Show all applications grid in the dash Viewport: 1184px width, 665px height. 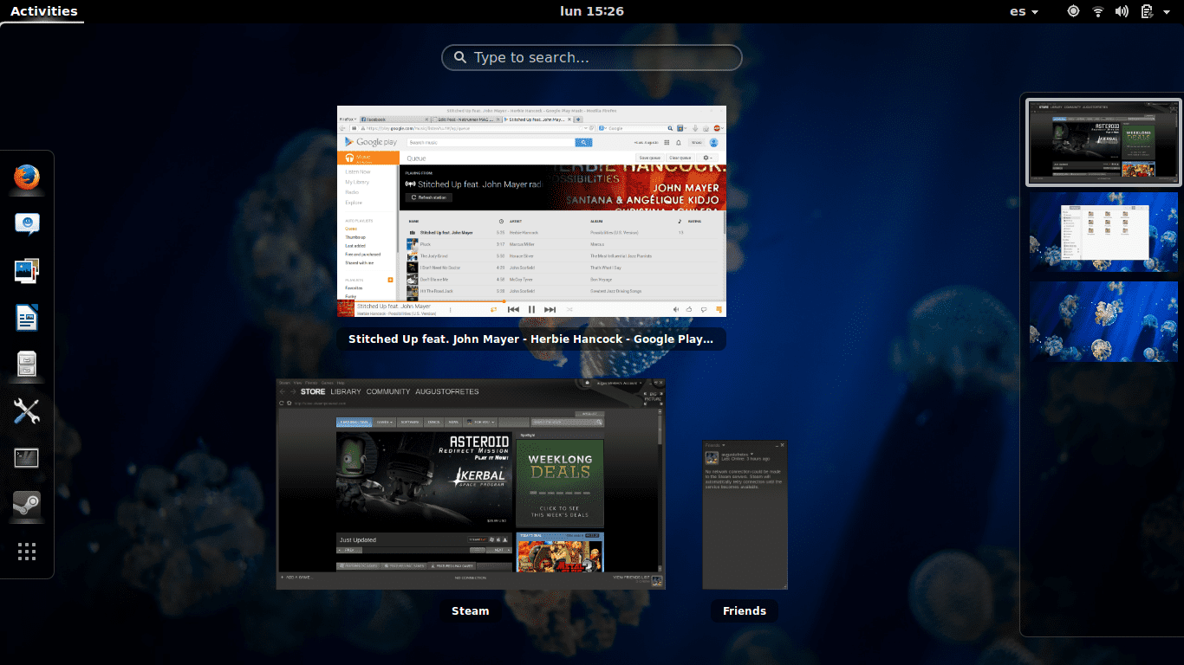click(x=27, y=552)
